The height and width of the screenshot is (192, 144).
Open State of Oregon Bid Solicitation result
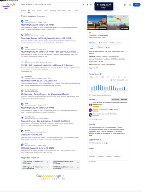pyautogui.click(x=46, y=121)
